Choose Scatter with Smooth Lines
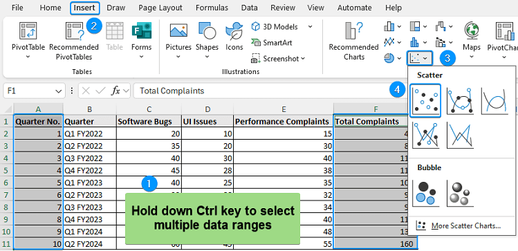518x251 pixels. click(494, 101)
